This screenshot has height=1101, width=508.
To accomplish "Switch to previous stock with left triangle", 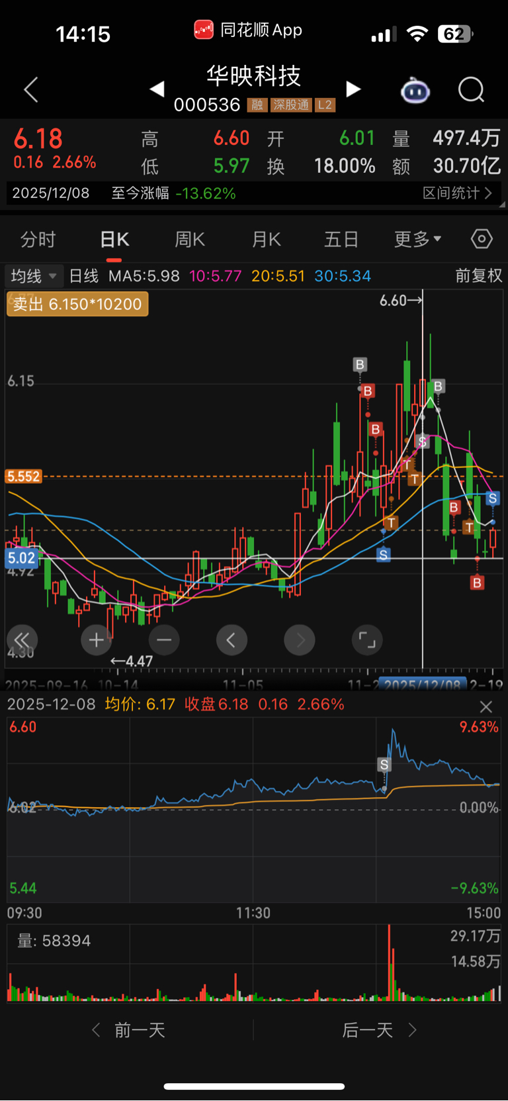I will 157,89.
